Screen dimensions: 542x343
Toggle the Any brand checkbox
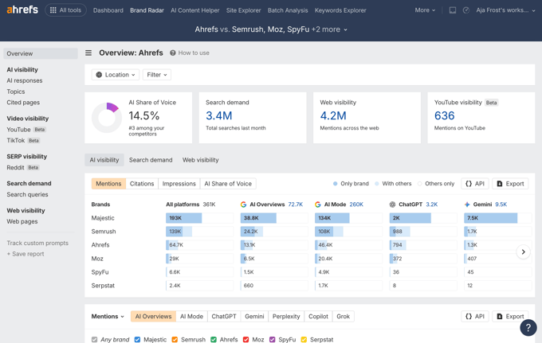pyautogui.click(x=94, y=340)
